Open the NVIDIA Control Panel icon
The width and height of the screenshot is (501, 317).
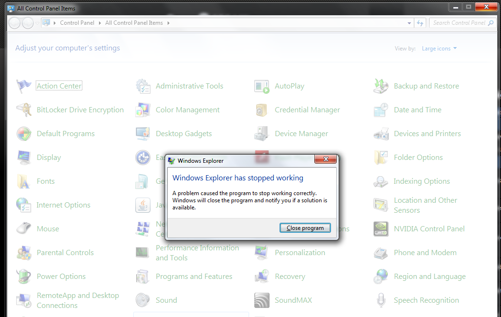pyautogui.click(x=429, y=229)
